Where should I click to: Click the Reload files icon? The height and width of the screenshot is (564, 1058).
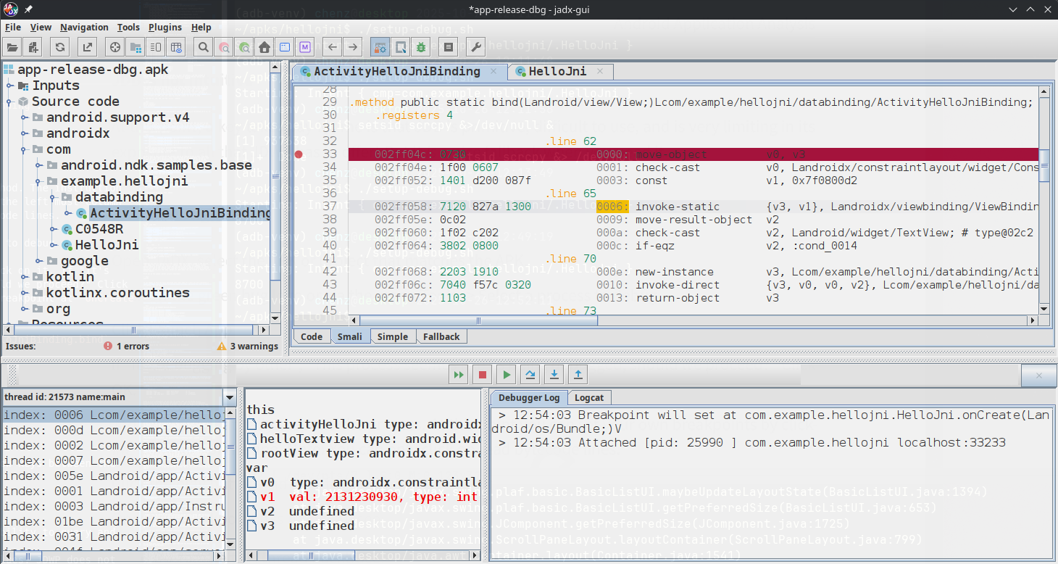pyautogui.click(x=60, y=48)
